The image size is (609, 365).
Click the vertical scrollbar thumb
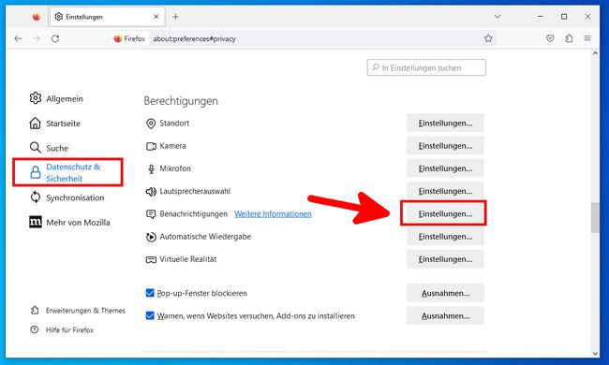coord(595,218)
